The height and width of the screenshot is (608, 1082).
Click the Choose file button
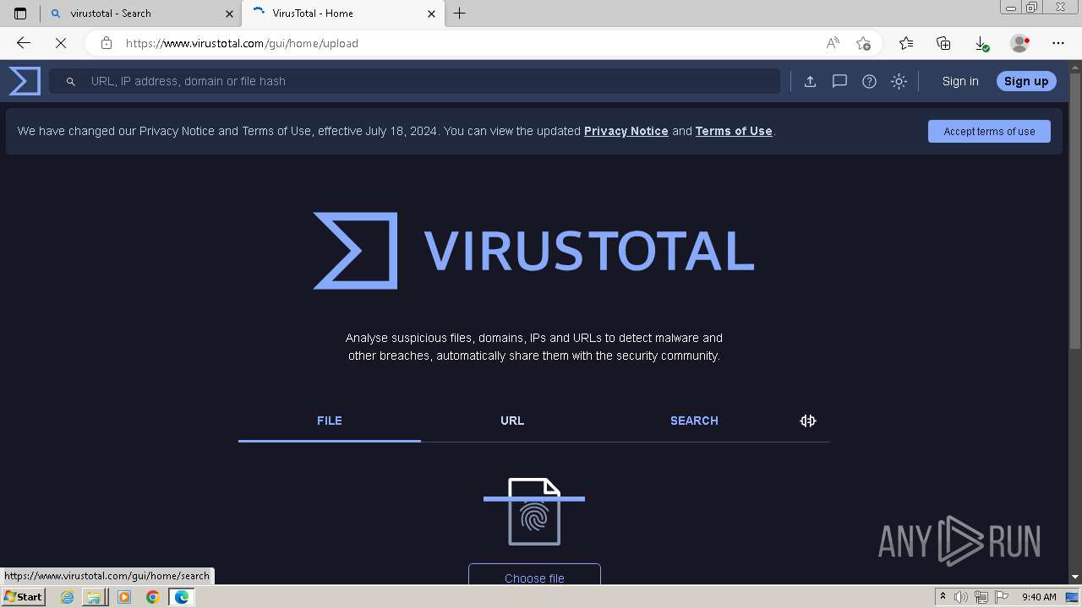click(534, 575)
